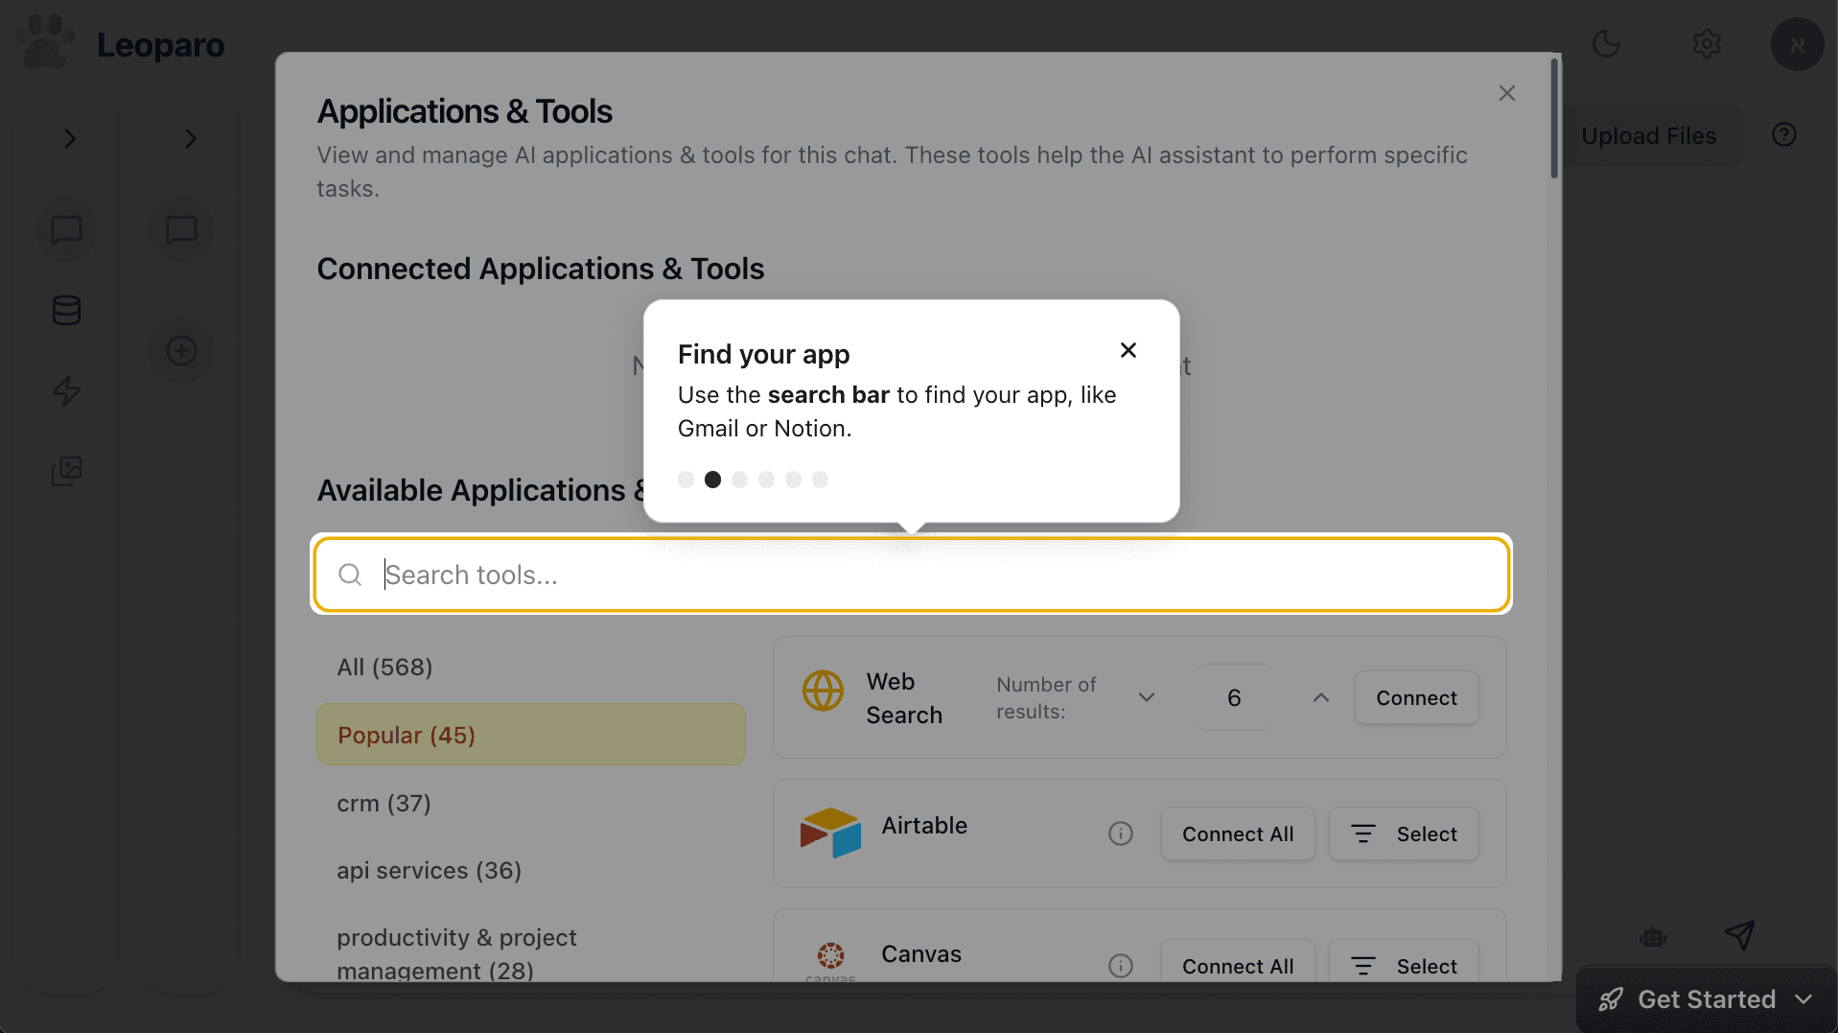1838x1033 pixels.
Task: Increment results count with the up arrow
Action: coord(1319,697)
